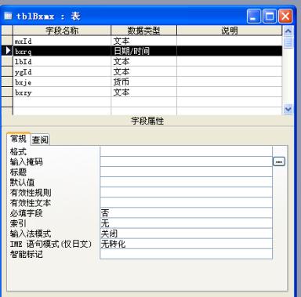Screen dimensions: 301x297
Task: Click scroll up arrow in field list
Action: pos(288,31)
